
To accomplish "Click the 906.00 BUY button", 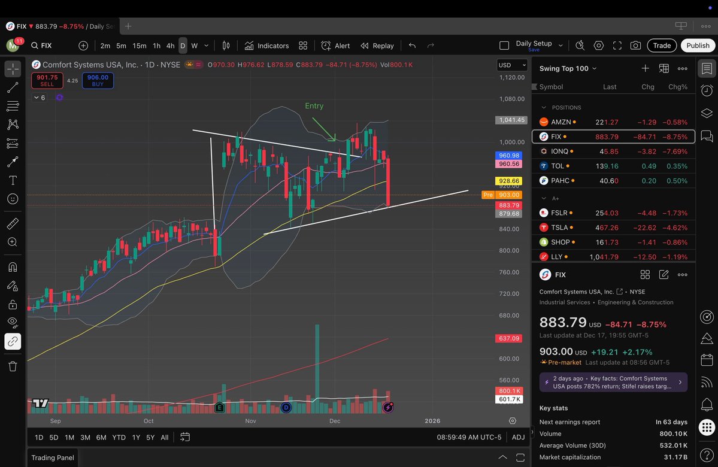I will [98, 81].
